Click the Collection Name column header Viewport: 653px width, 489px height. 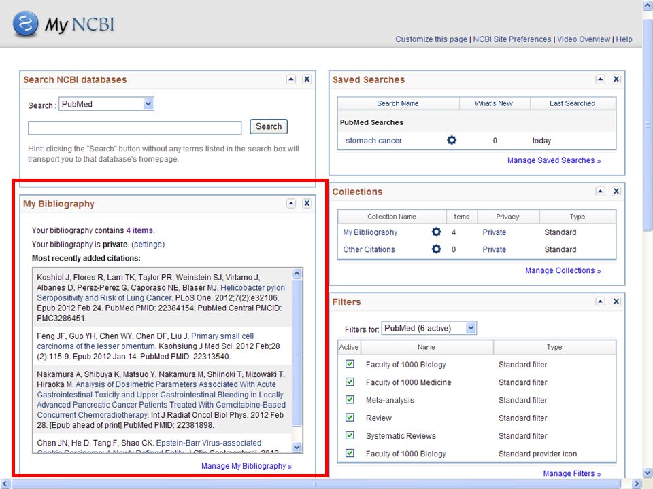coord(392,217)
